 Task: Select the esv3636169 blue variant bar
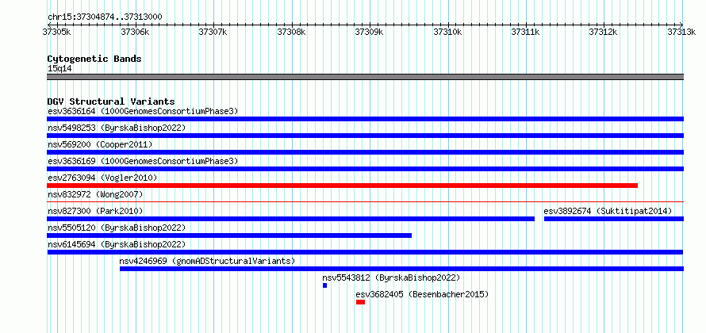coord(365,169)
